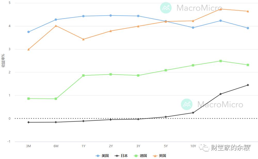Select the 美国 data point at 3M
This screenshot has height=159, width=258.
pos(28,32)
